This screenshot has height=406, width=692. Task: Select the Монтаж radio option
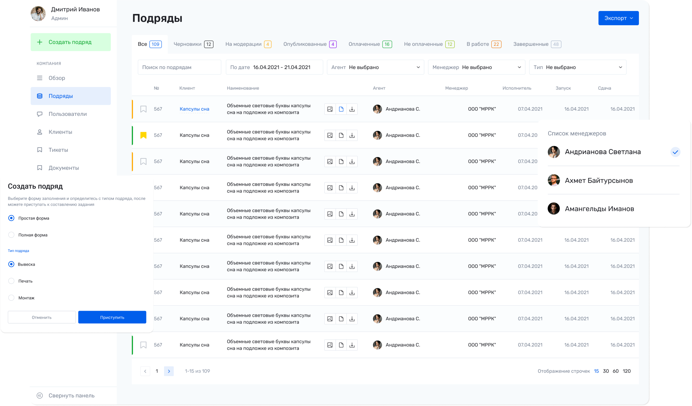[x=12, y=298]
